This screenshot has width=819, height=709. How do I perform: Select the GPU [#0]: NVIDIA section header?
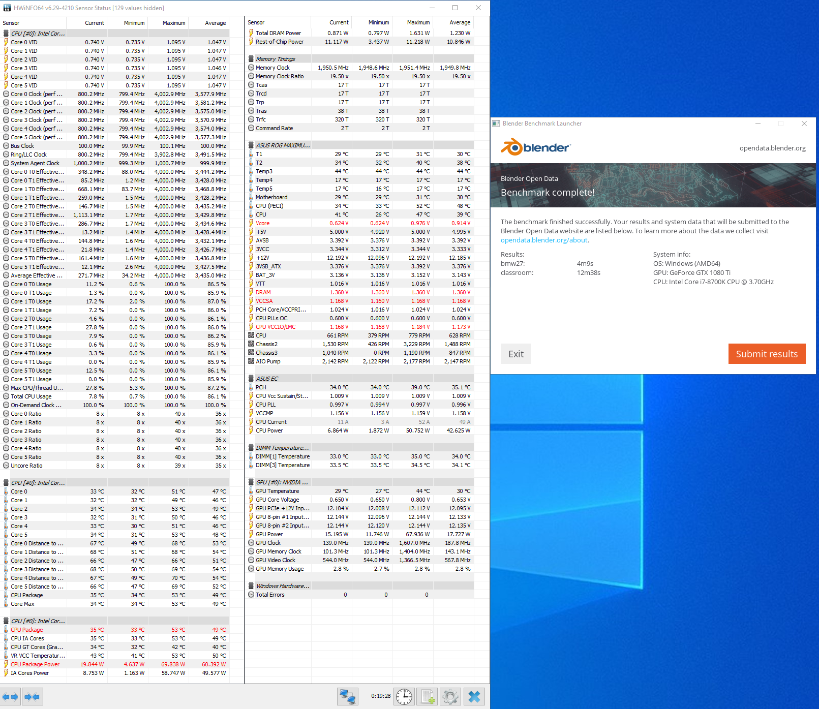(x=360, y=482)
